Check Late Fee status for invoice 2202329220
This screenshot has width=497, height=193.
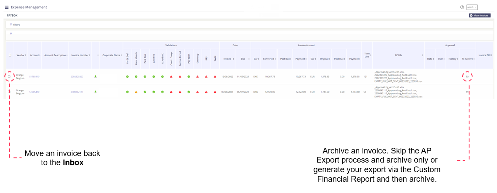click(153, 77)
